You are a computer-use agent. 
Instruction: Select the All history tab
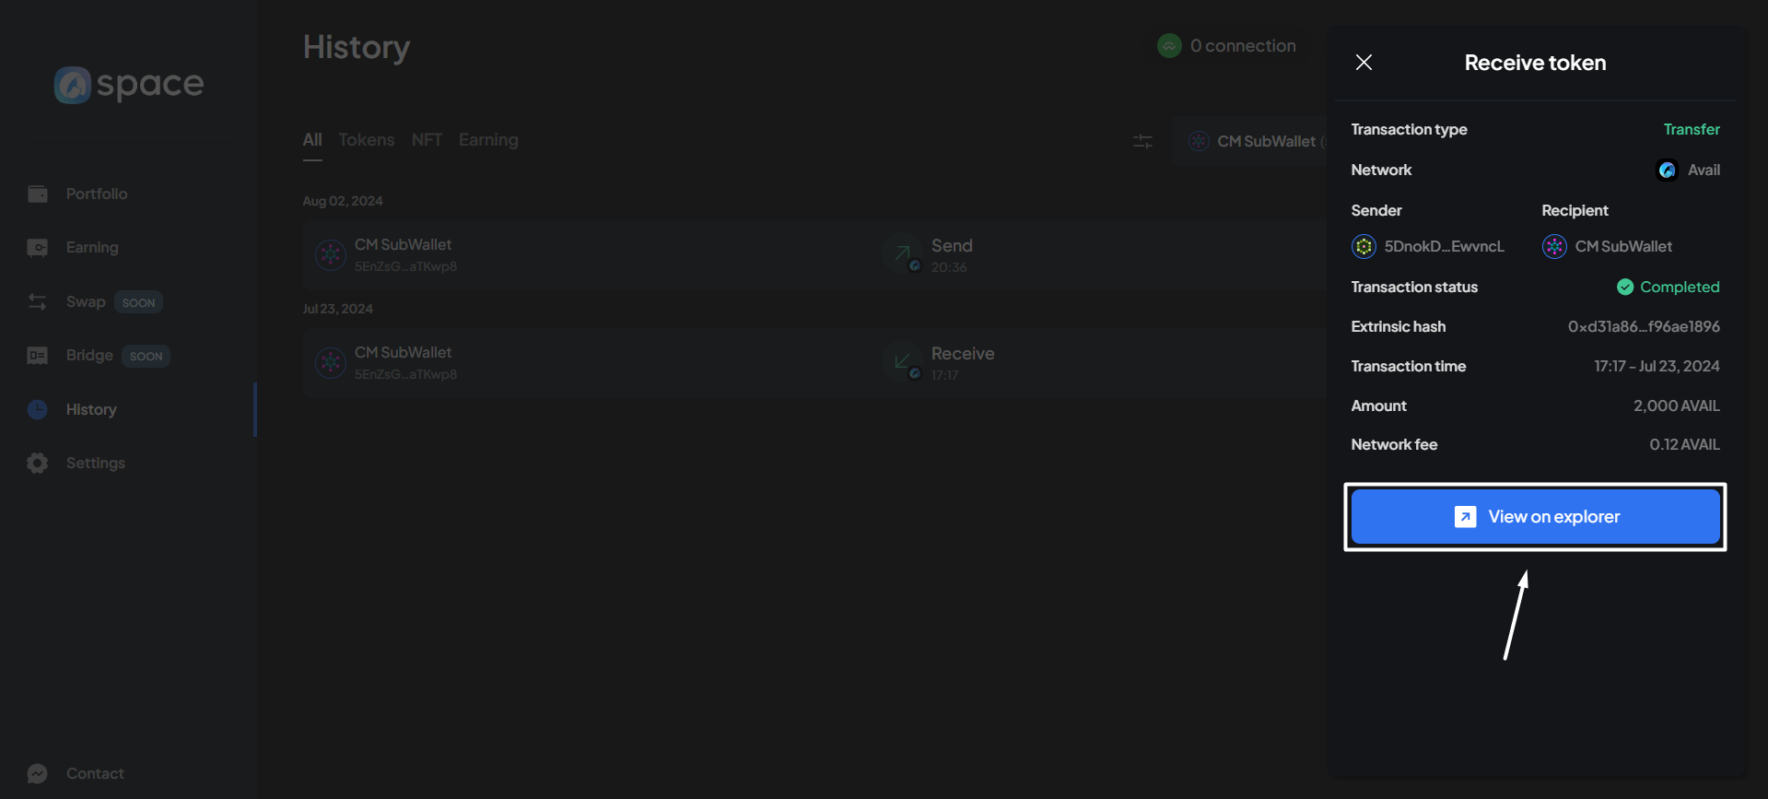coord(312,140)
